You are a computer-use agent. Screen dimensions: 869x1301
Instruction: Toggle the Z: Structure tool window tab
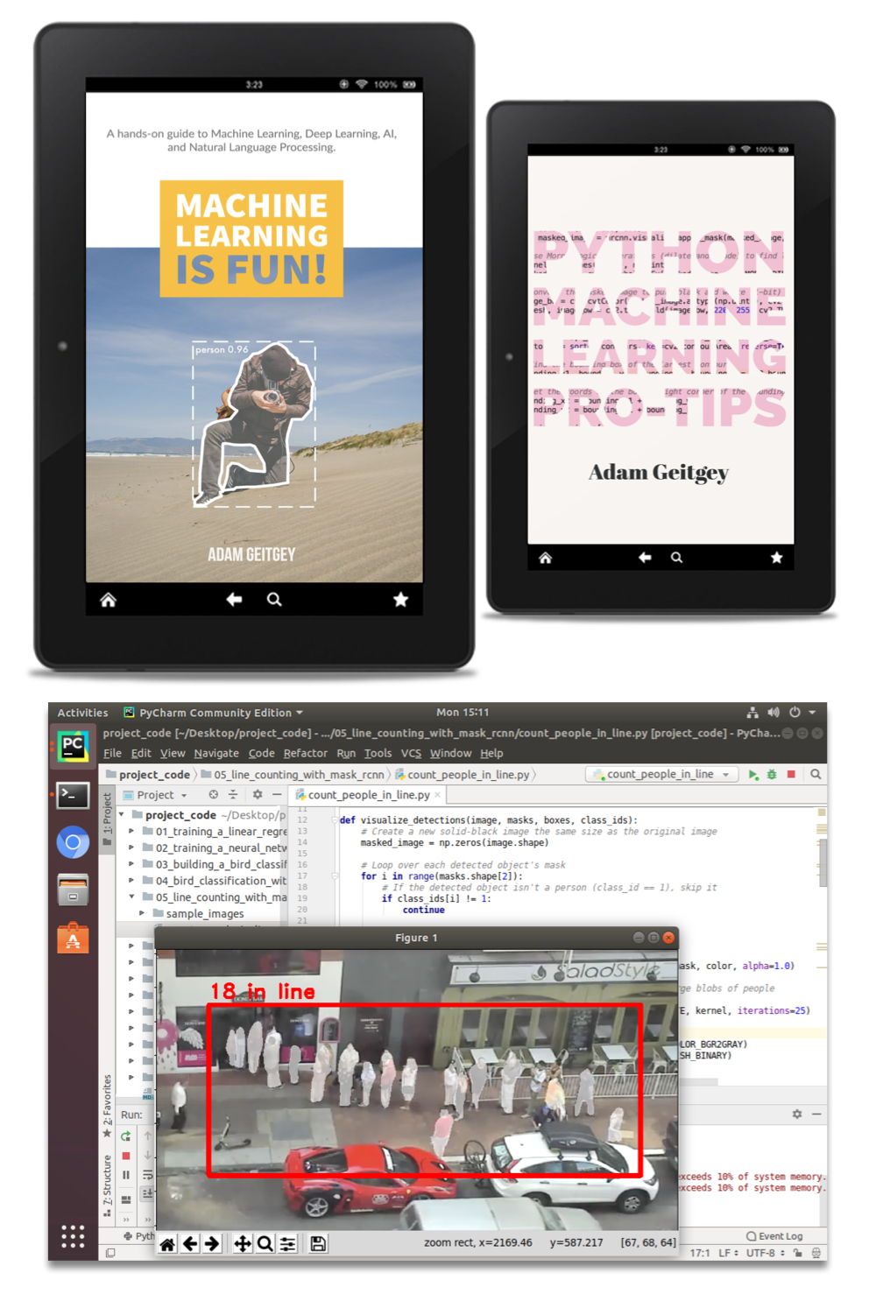tap(107, 1185)
